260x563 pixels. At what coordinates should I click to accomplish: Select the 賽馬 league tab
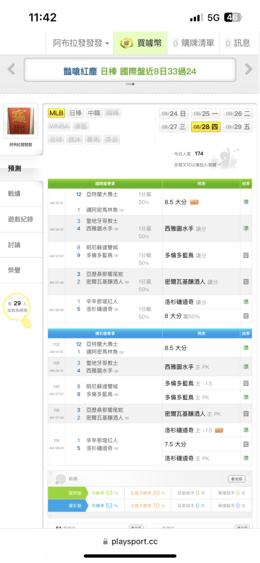(94, 140)
